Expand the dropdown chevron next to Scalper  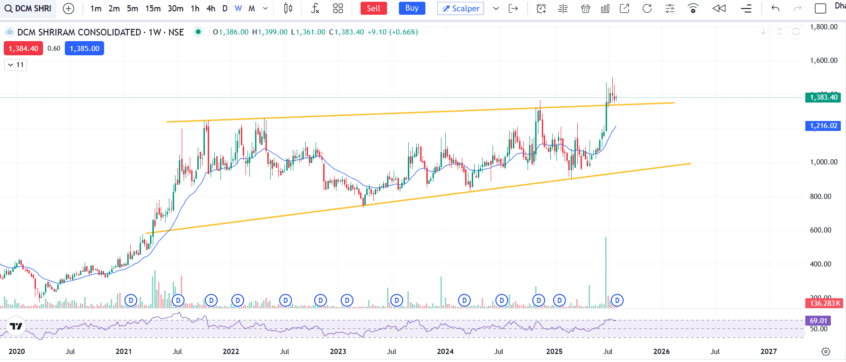496,9
